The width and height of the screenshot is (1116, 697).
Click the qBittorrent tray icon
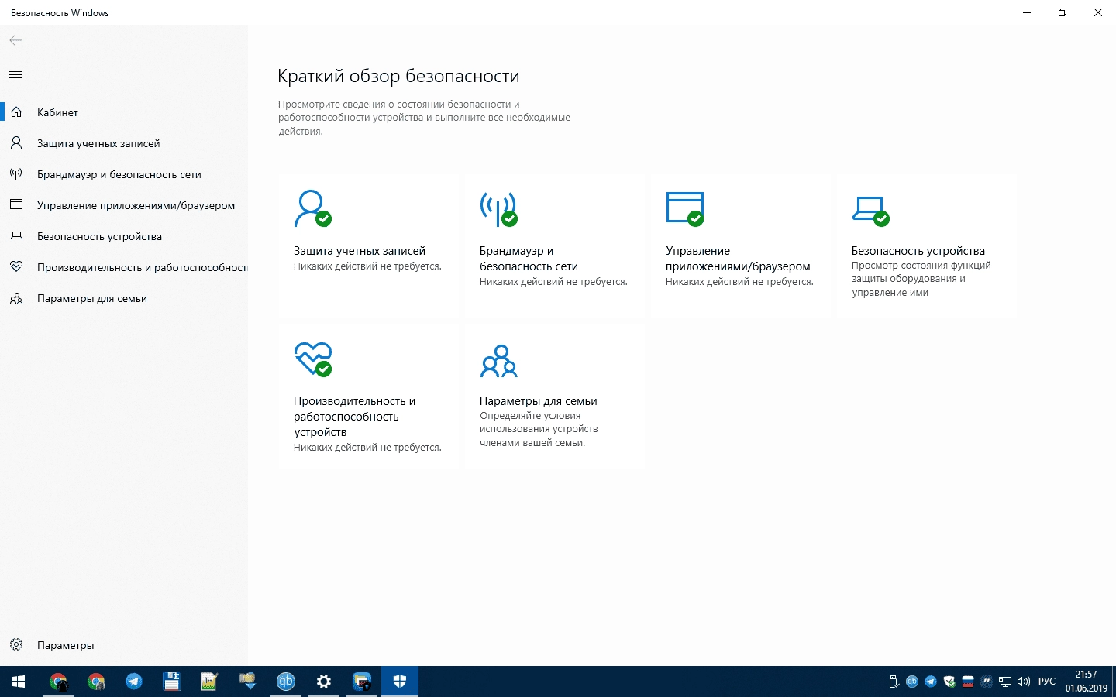tap(912, 682)
